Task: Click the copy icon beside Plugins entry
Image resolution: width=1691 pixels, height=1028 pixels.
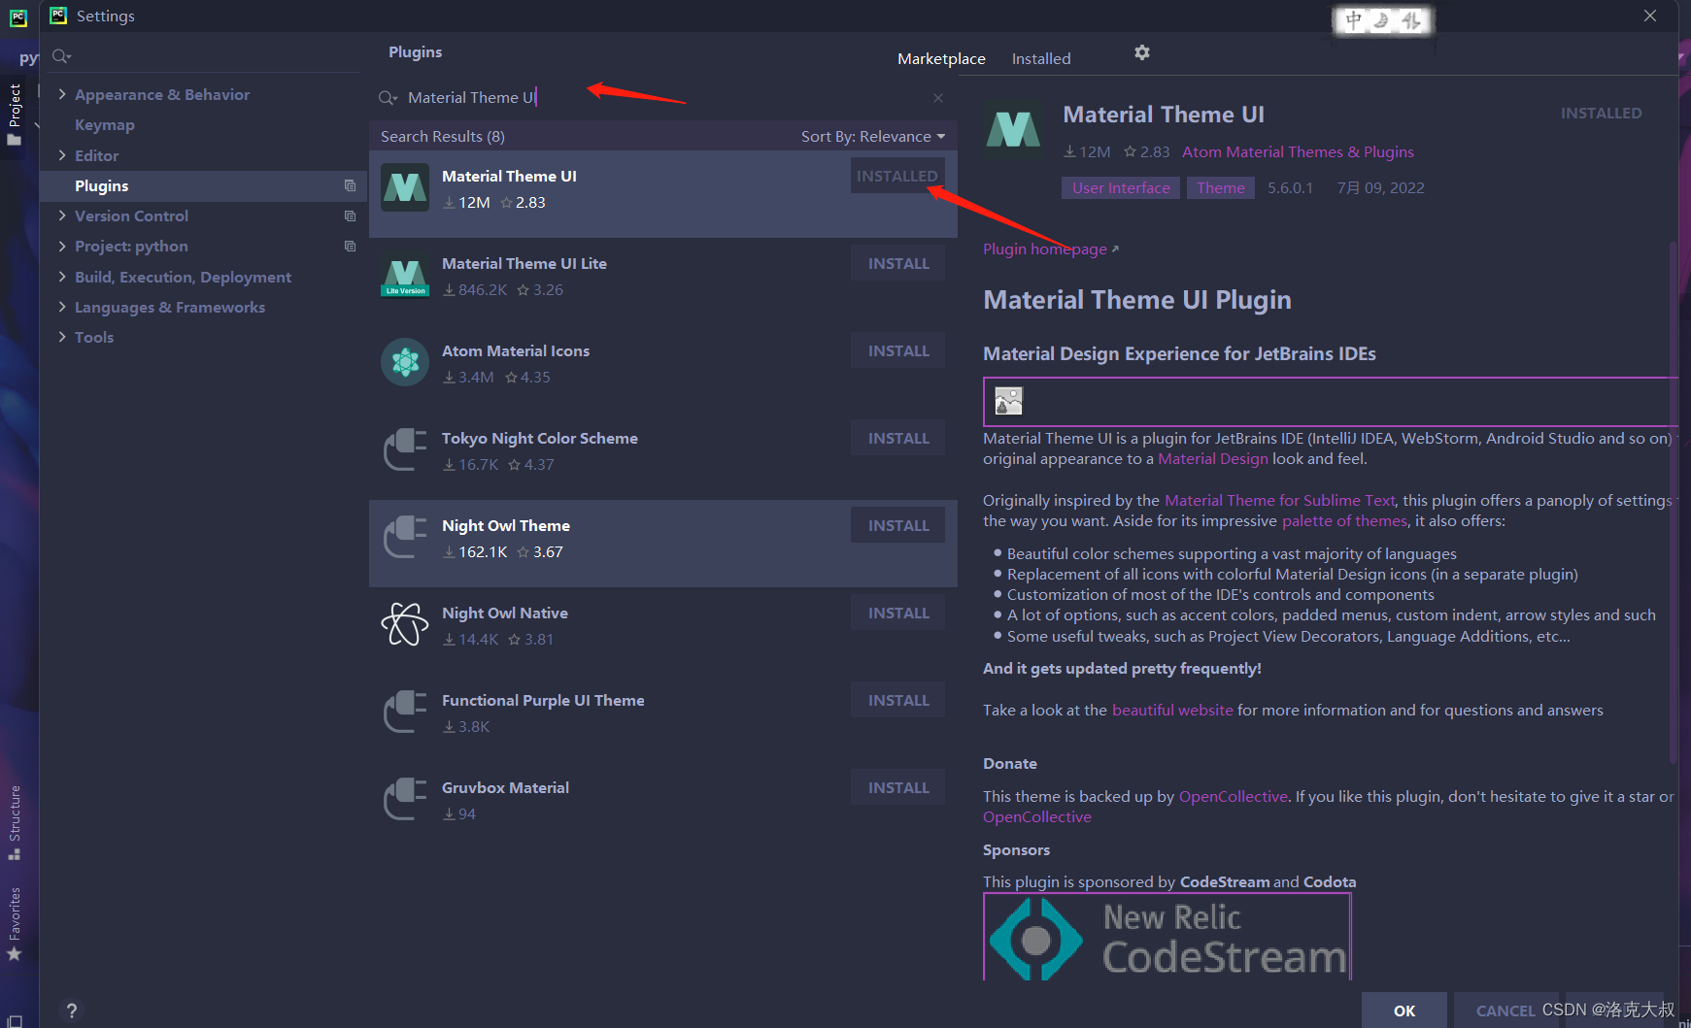Action: coord(350,185)
